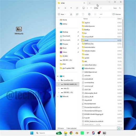
Task: Expand ONLINE GAMES (D:) node
Action: point(59,84)
